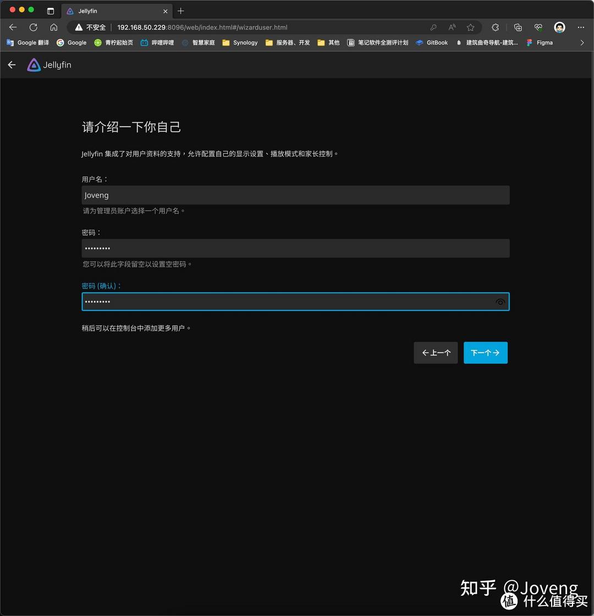Open browser essentials heart icon

pos(538,27)
